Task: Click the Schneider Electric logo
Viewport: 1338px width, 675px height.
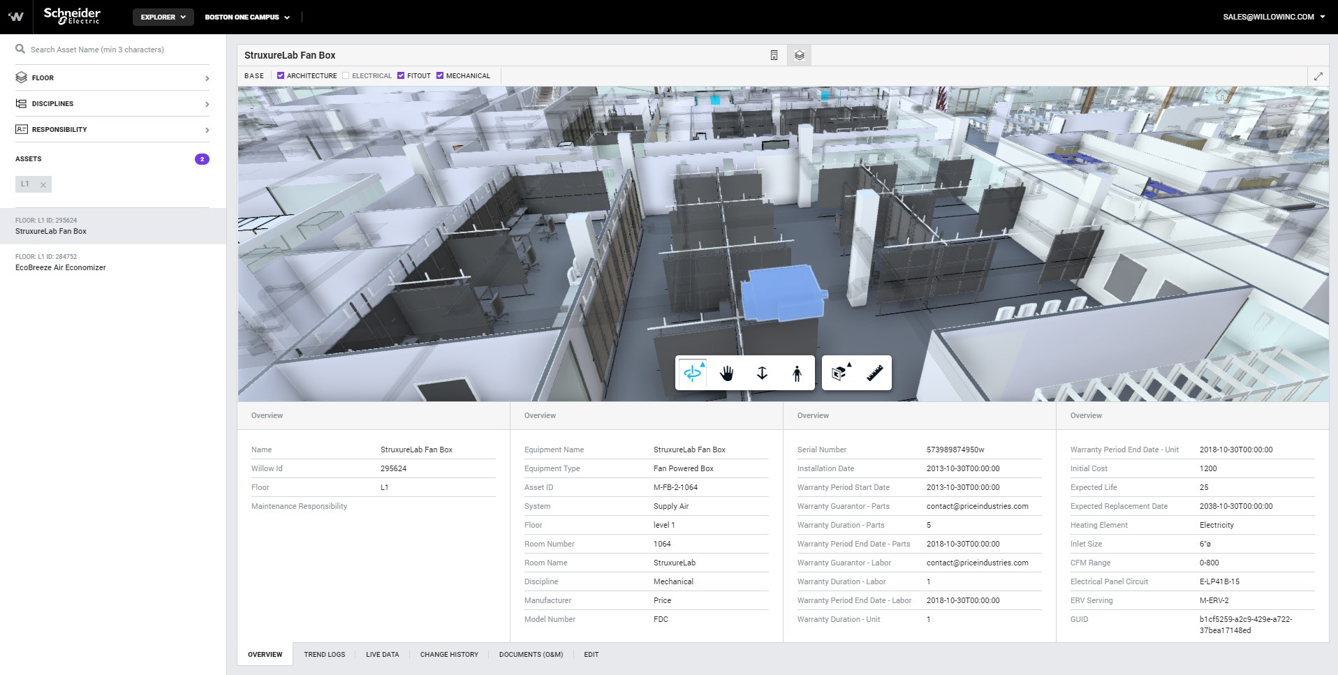Action: [72, 16]
